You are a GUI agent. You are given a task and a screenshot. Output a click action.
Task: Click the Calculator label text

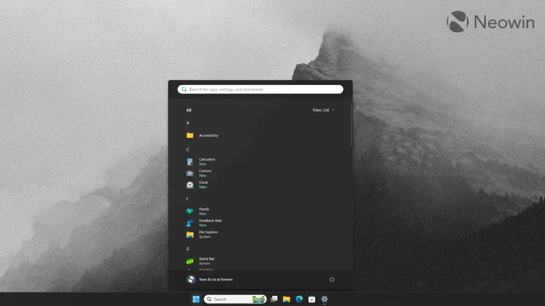tap(207, 159)
